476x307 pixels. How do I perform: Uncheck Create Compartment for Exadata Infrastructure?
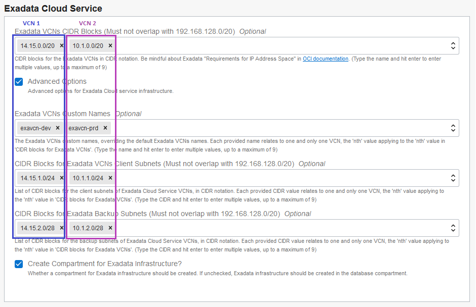pos(19,264)
